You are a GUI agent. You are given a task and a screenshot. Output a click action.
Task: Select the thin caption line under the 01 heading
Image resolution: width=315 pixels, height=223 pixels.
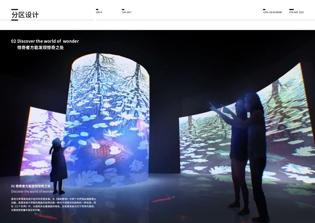(32, 191)
